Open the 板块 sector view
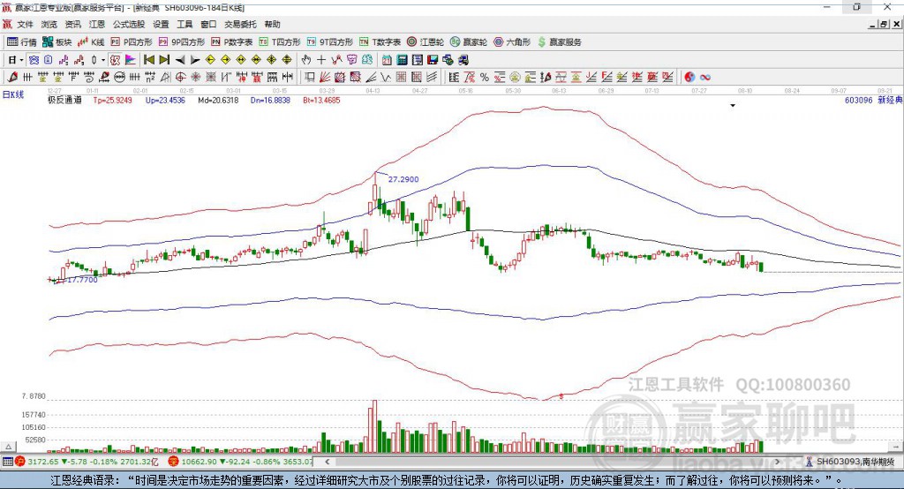 [57, 42]
